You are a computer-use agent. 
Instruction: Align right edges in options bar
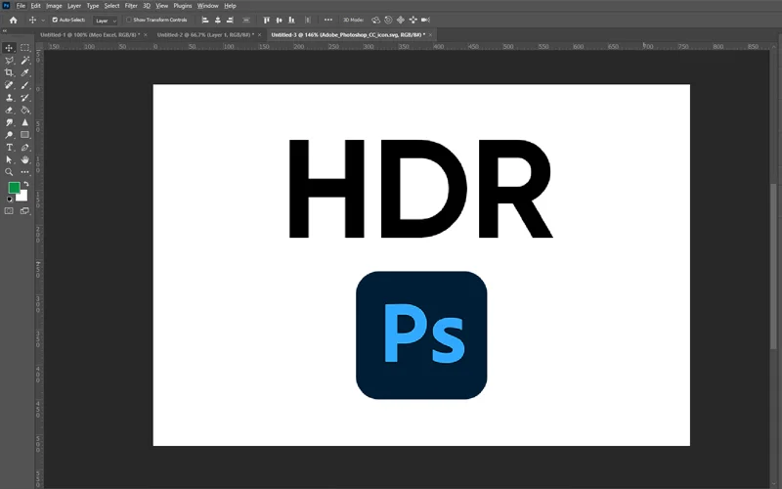230,20
